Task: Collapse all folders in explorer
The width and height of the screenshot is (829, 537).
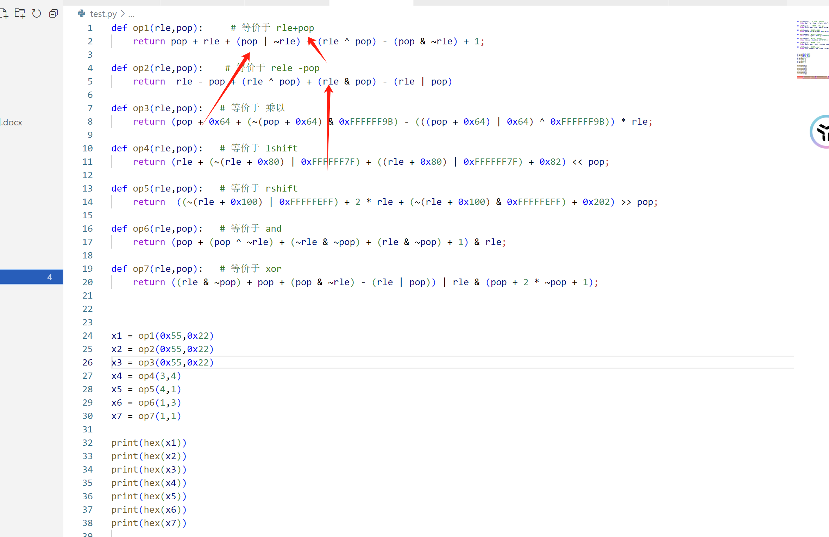Action: pyautogui.click(x=54, y=14)
